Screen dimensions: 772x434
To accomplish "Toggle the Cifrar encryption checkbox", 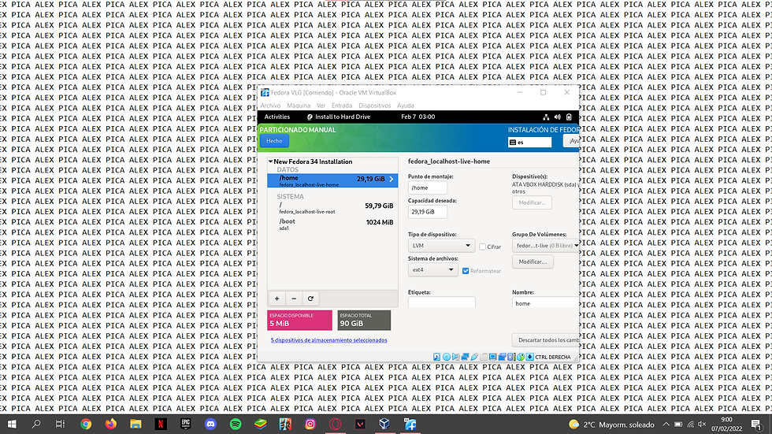I will (482, 247).
